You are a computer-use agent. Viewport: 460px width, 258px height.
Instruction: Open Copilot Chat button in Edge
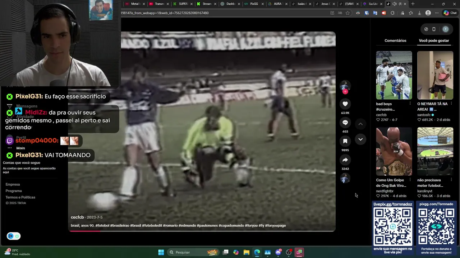pyautogui.click(x=450, y=13)
